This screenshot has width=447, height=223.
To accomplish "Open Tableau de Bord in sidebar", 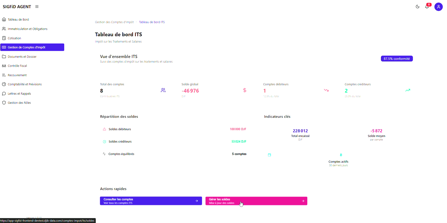I will (18, 20).
